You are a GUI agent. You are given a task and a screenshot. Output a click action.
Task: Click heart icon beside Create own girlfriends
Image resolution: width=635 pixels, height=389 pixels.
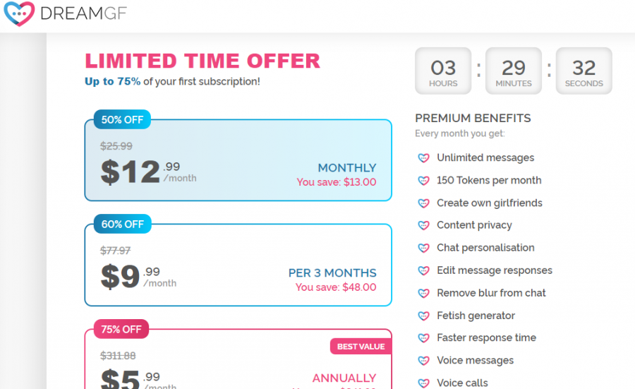tap(423, 203)
